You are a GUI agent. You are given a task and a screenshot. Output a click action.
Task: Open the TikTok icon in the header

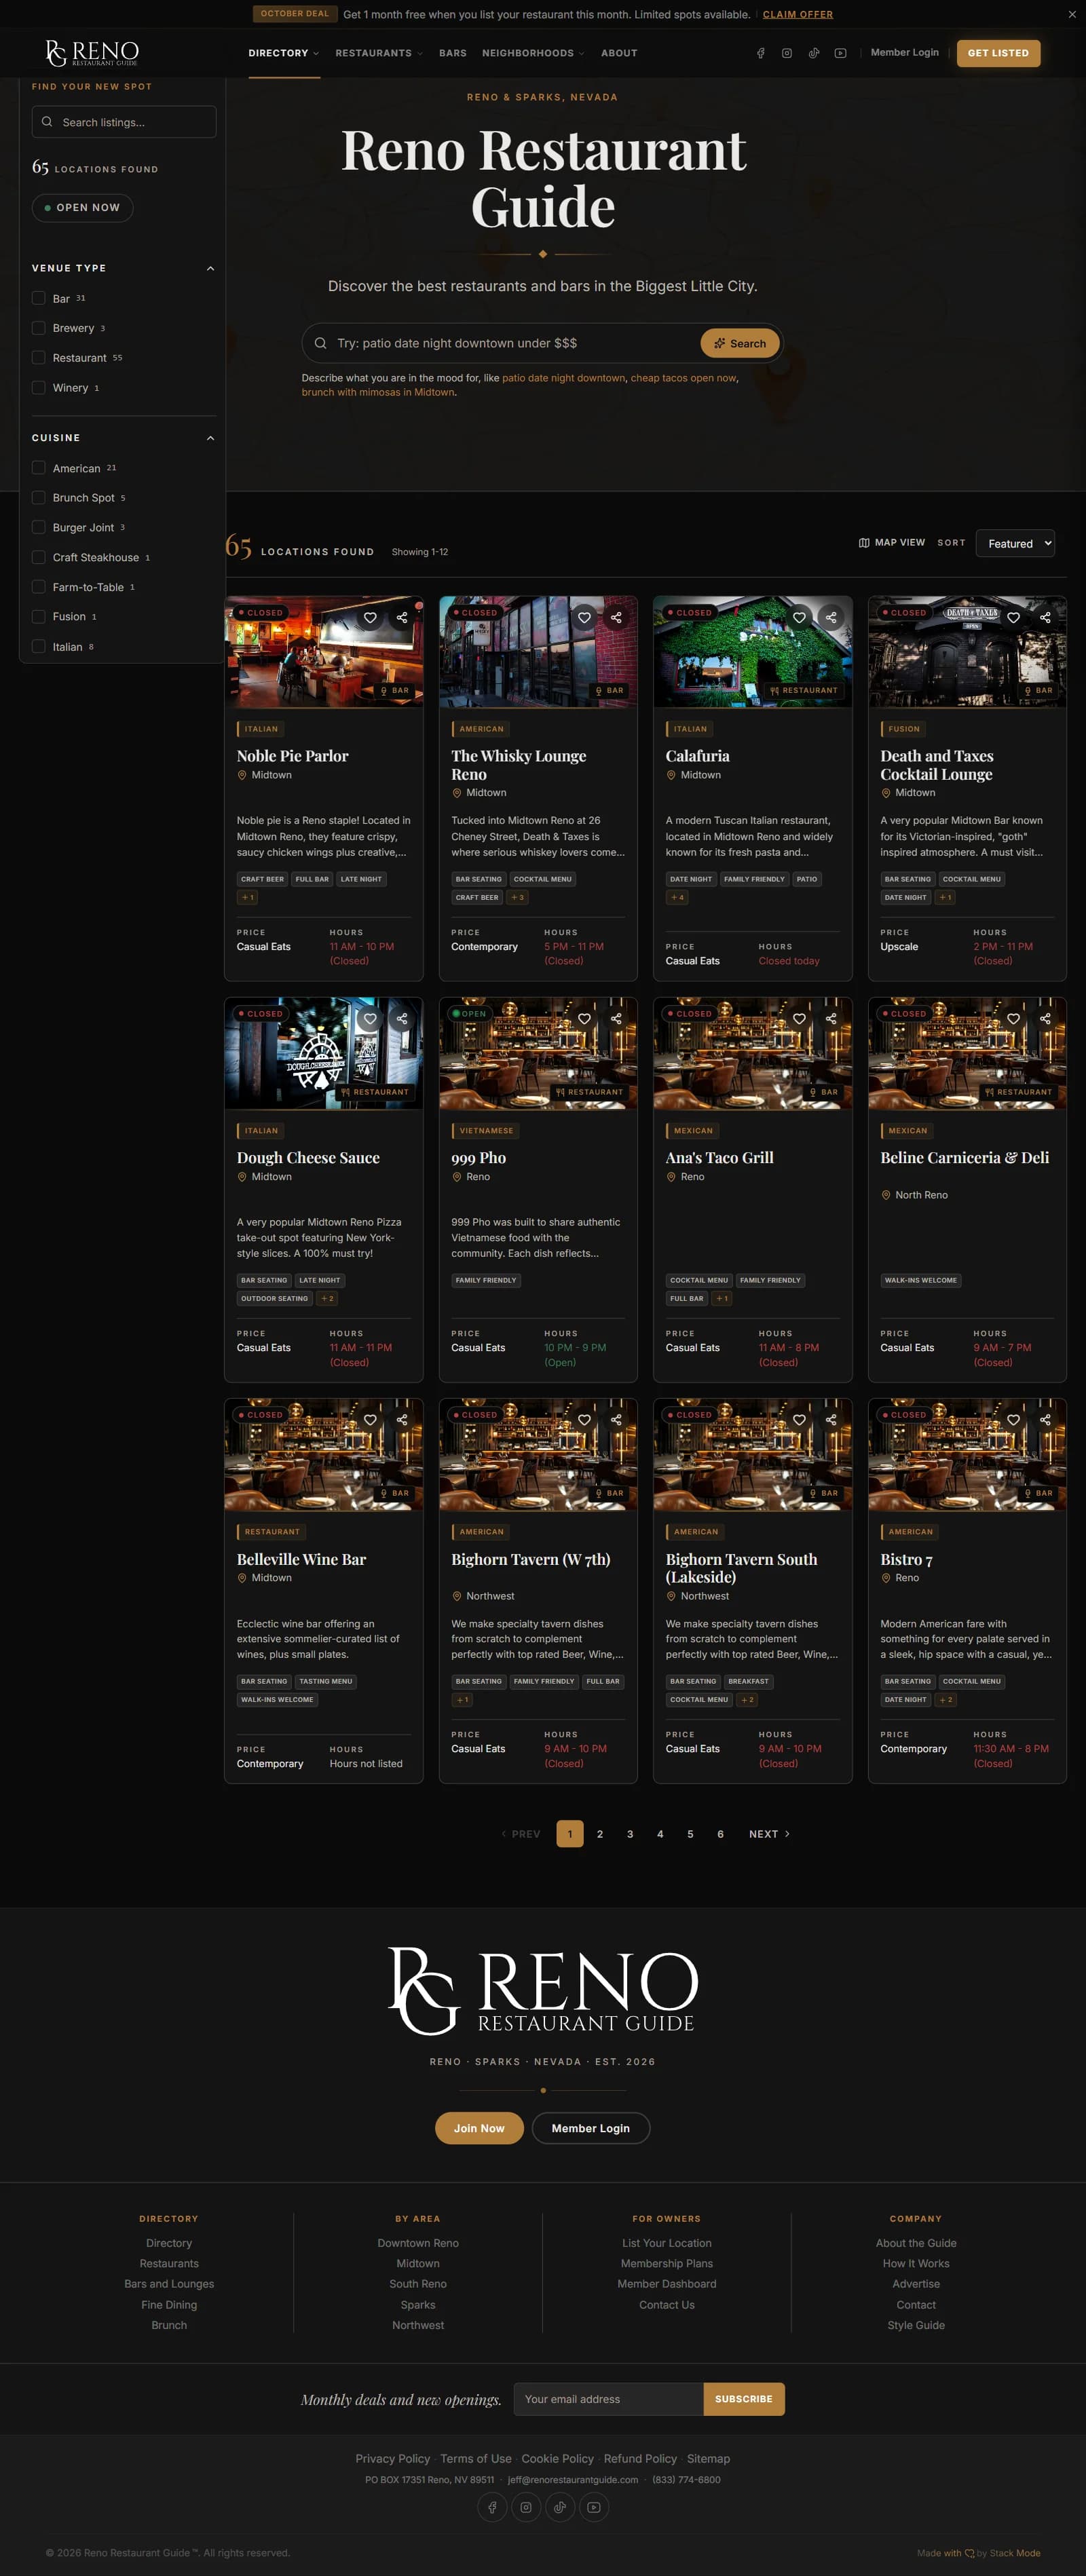[814, 53]
